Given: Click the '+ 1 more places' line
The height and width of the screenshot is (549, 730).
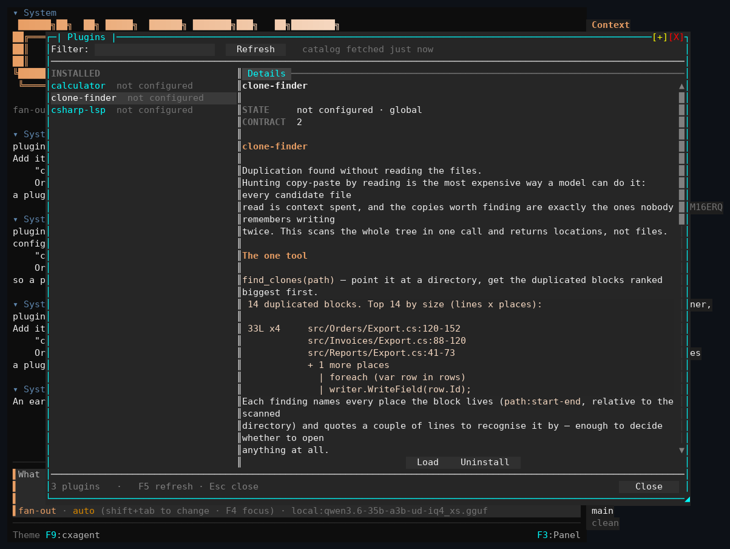Looking at the screenshot, I should pos(348,365).
